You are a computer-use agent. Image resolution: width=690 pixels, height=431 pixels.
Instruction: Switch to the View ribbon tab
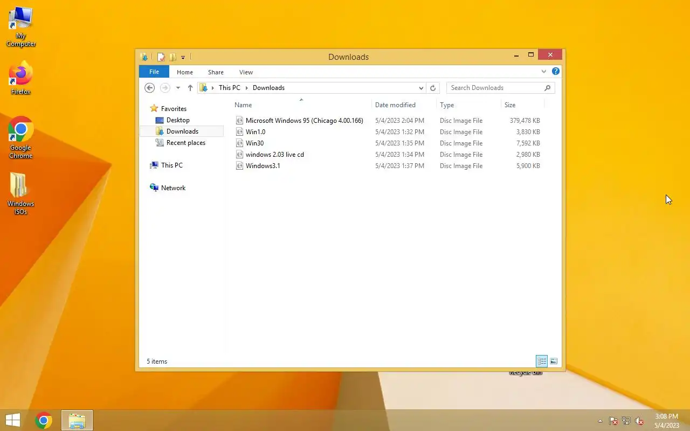(x=246, y=72)
